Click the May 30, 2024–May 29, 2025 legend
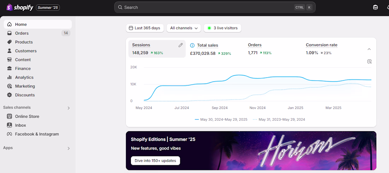 point(221,119)
